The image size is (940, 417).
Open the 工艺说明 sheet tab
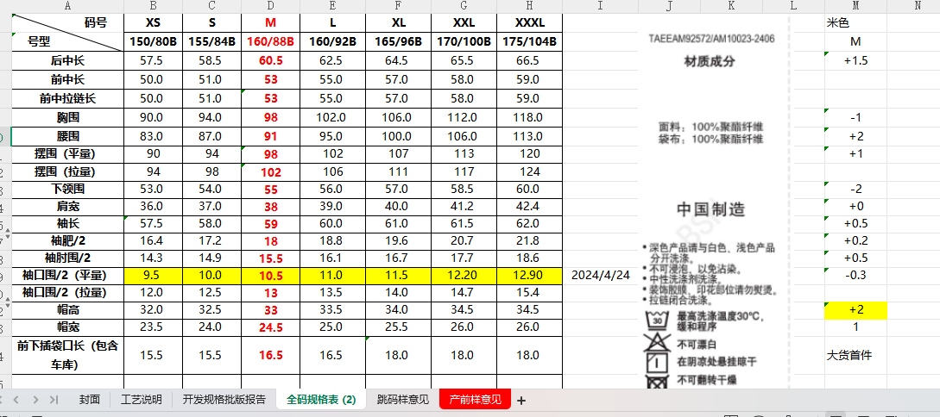pos(141,400)
